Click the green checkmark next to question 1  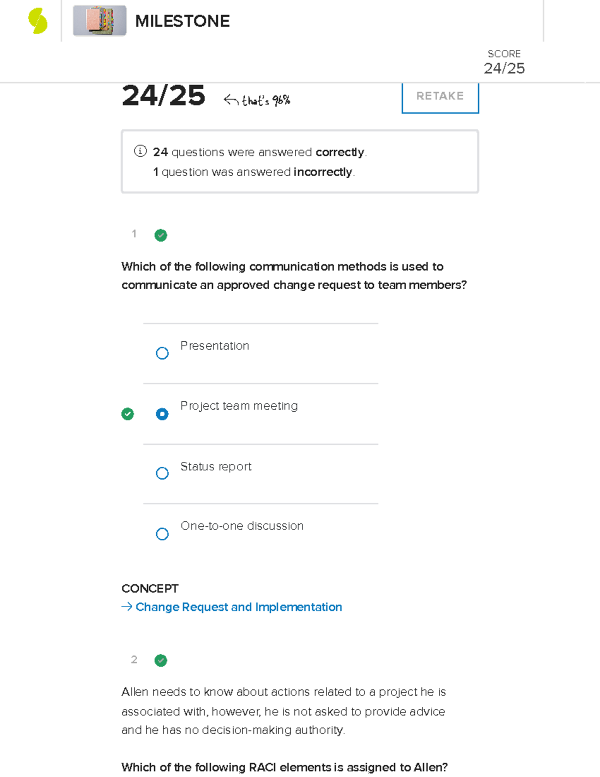(160, 235)
